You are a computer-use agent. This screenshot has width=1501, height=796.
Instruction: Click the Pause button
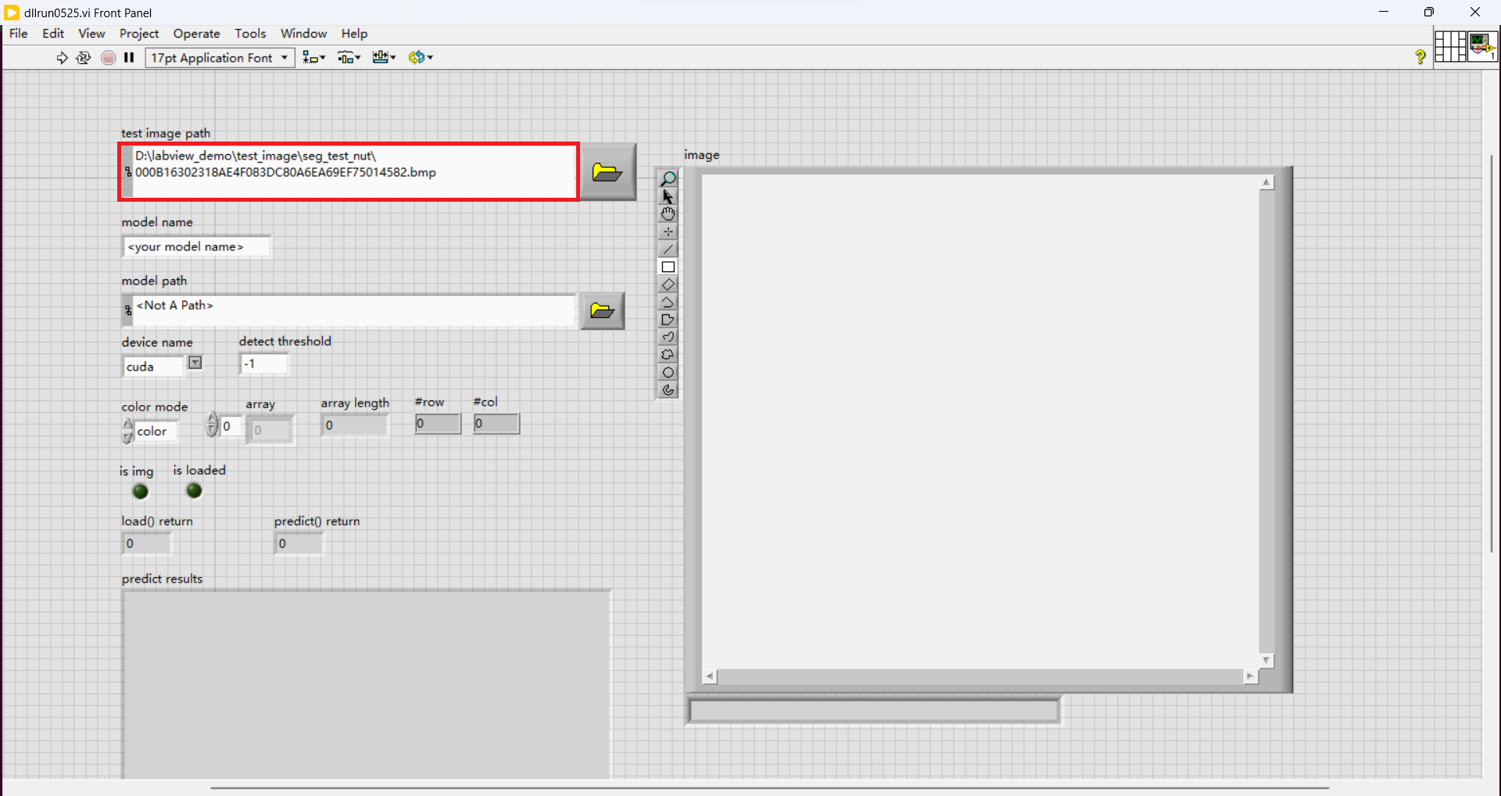pos(129,58)
